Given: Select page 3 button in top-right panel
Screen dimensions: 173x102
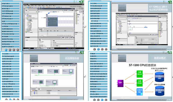Looking at the screenshot, I should [102, 49].
